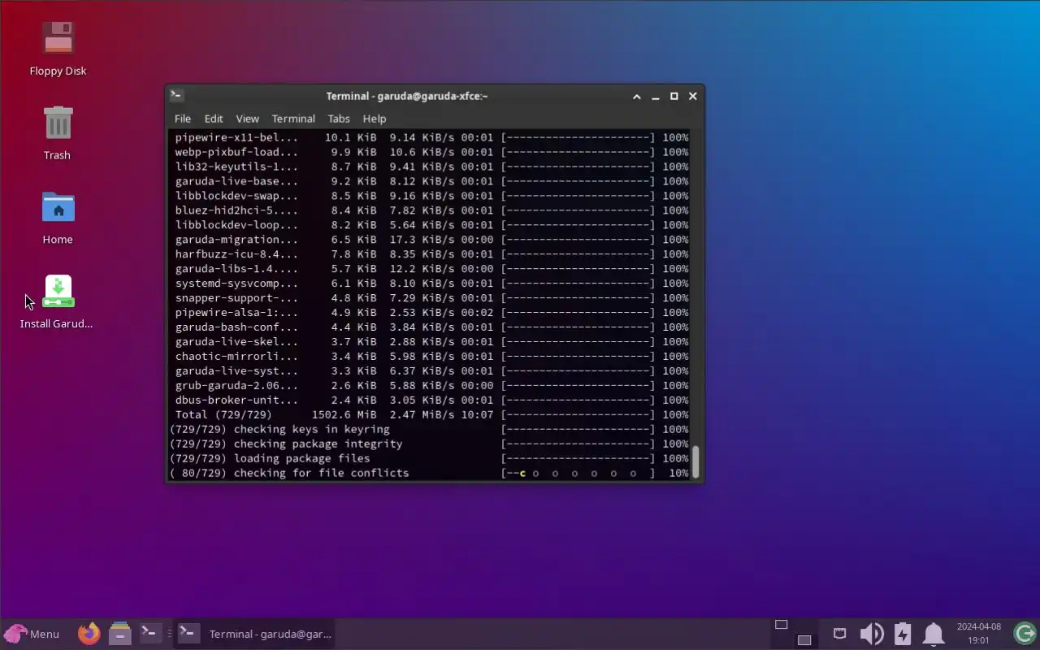Open the notifications bell tray icon
The image size is (1040, 650).
pos(934,633)
